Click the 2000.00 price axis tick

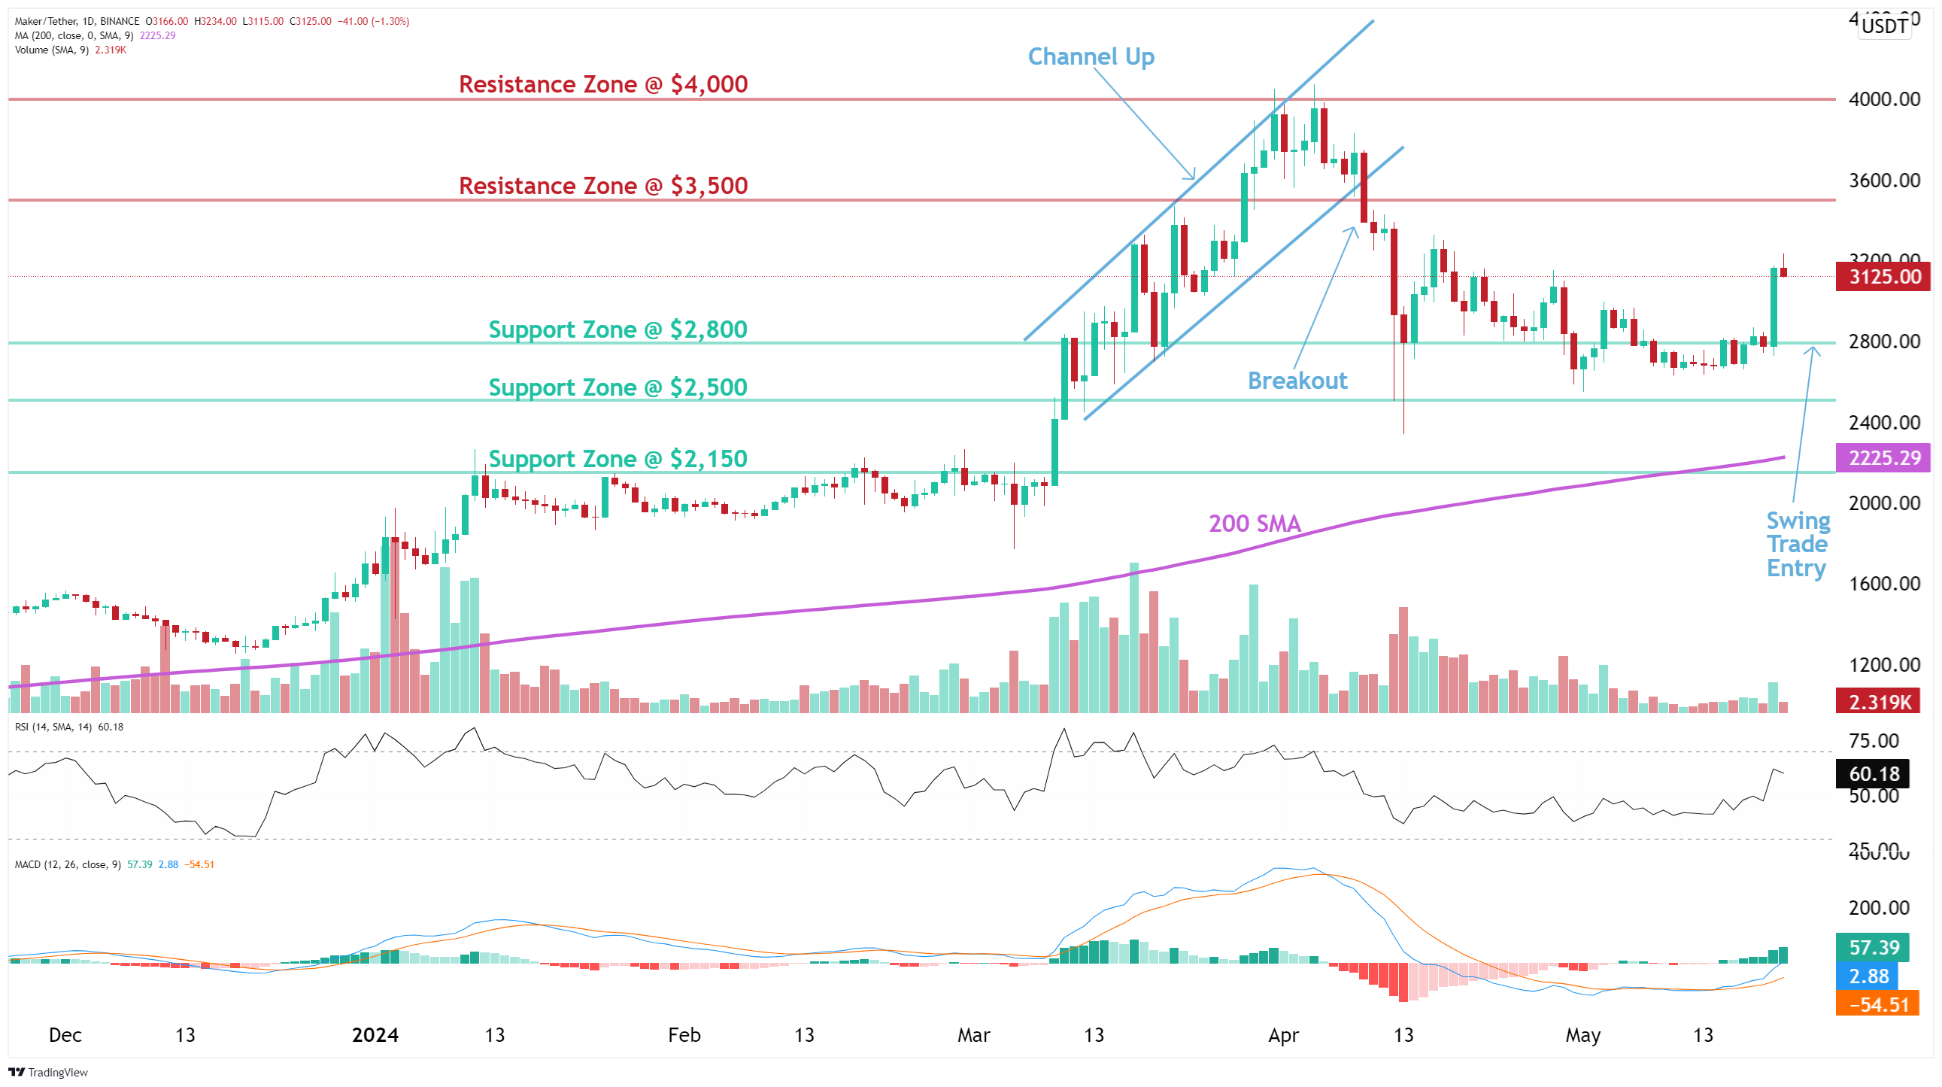tap(1884, 503)
